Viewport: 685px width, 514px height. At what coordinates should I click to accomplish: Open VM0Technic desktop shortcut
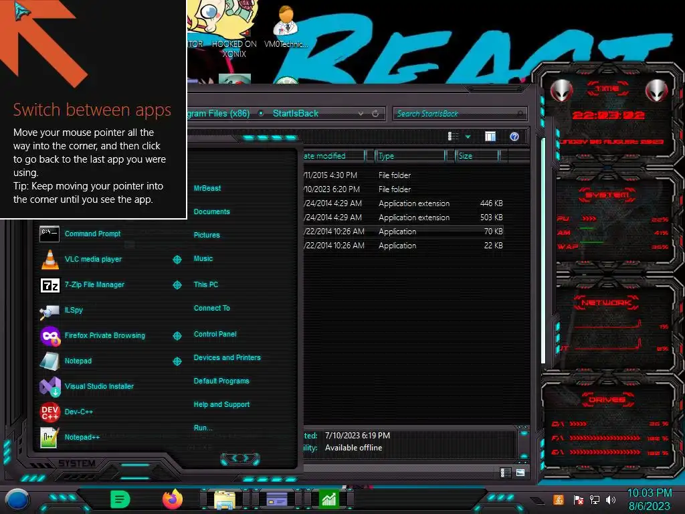point(286,26)
